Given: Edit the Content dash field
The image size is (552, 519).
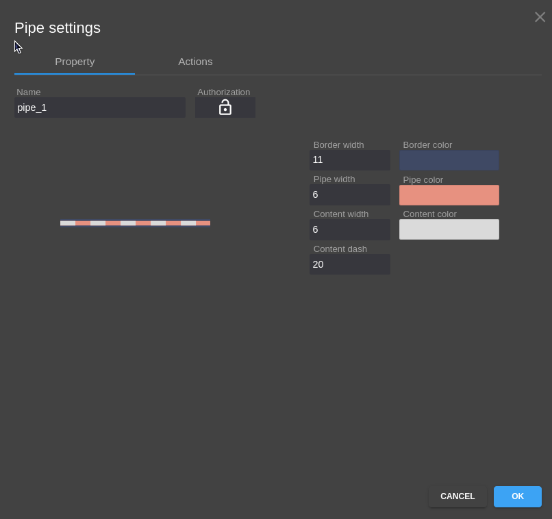Looking at the screenshot, I should [x=350, y=264].
